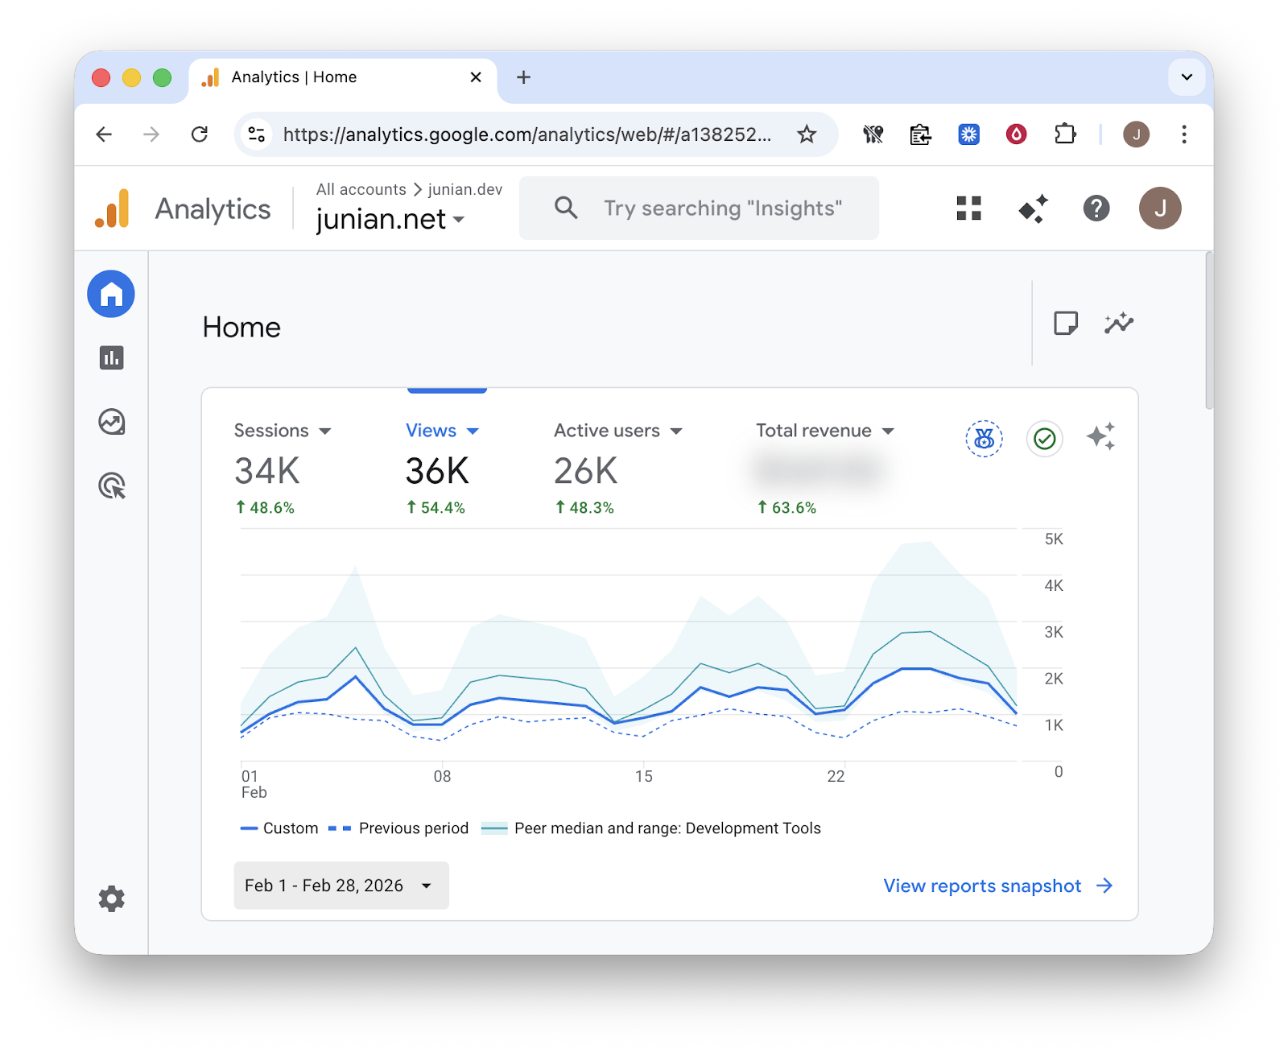
Task: Click the Previous period legend entry
Action: pyautogui.click(x=398, y=828)
